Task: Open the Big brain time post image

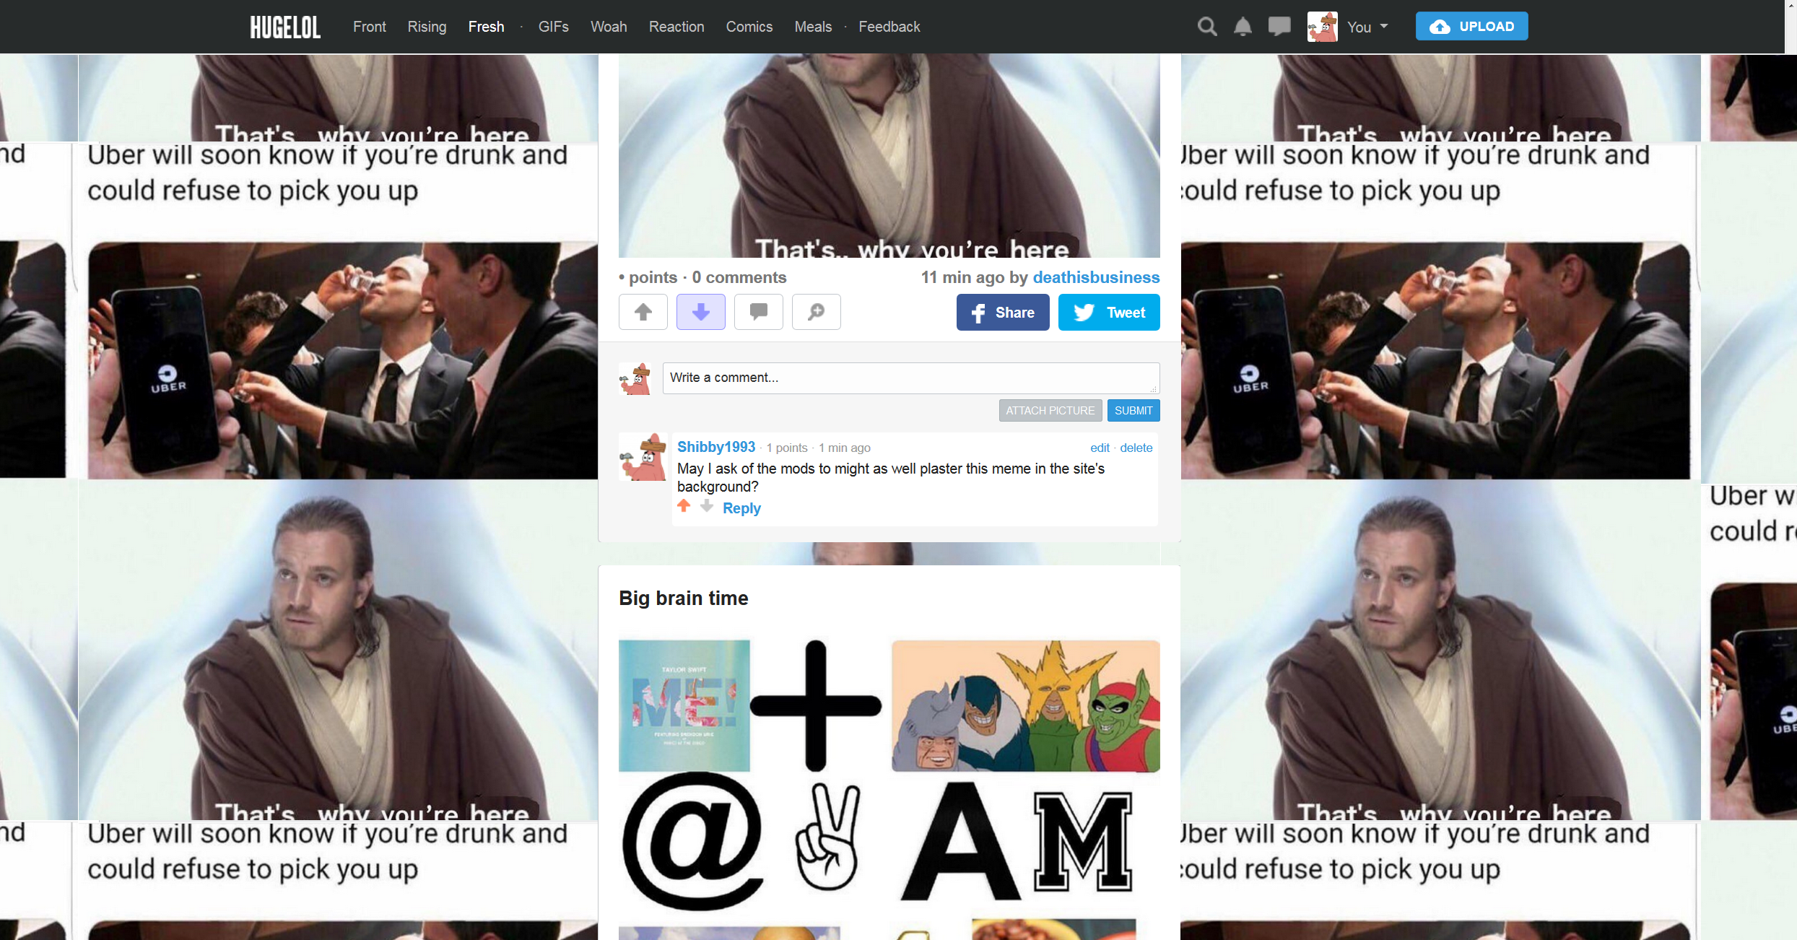Action: pos(889,789)
